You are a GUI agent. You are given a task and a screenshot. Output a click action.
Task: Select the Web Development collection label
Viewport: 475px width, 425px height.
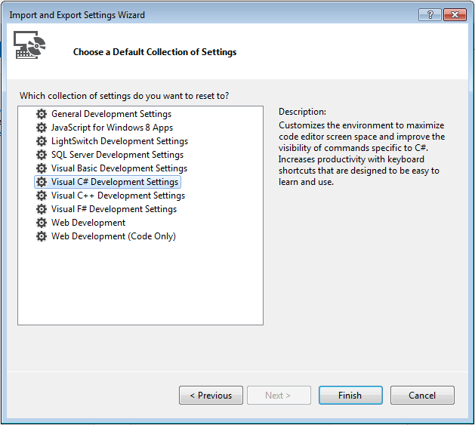pos(88,223)
